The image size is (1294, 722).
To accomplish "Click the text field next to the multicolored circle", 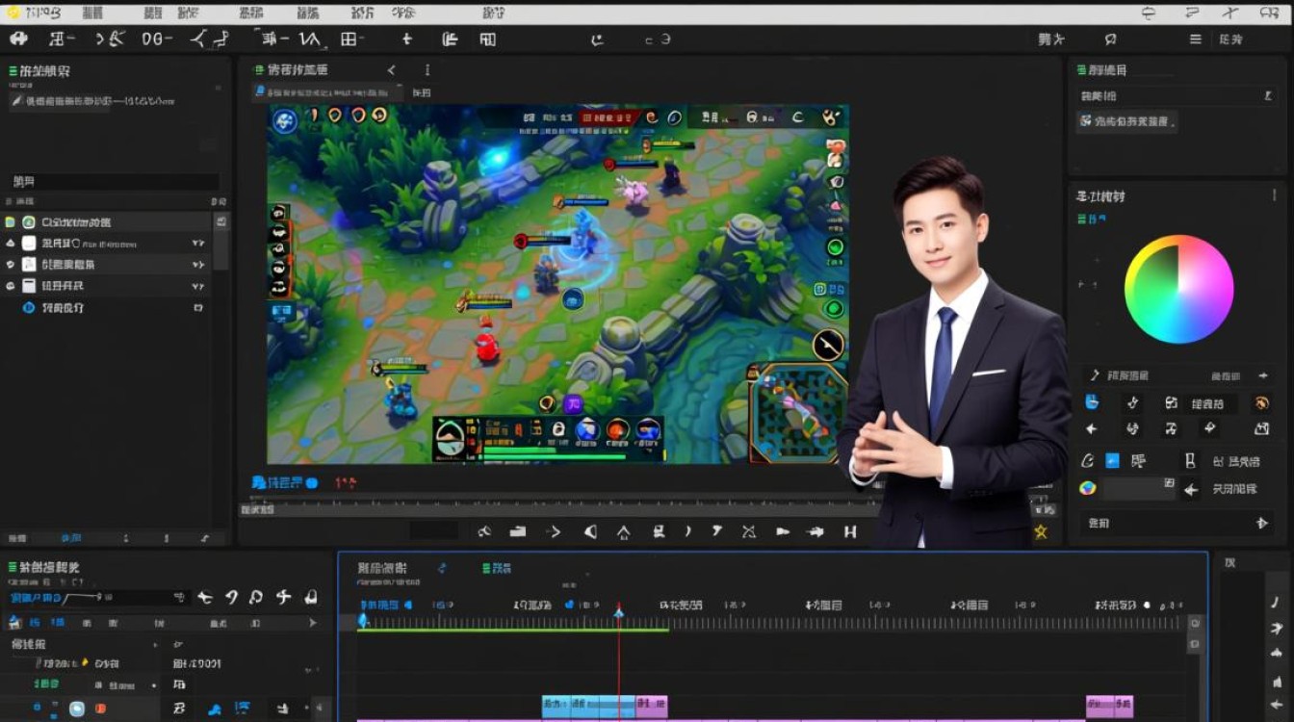I will [x=1139, y=488].
